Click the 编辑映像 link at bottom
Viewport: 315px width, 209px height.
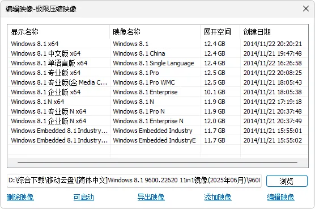(280, 197)
